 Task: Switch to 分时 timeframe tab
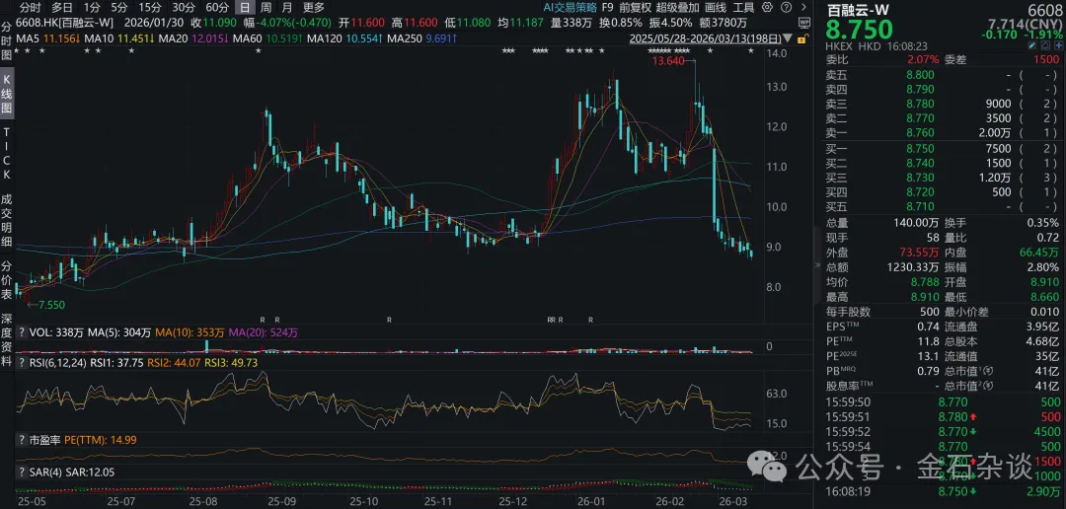pyautogui.click(x=30, y=8)
